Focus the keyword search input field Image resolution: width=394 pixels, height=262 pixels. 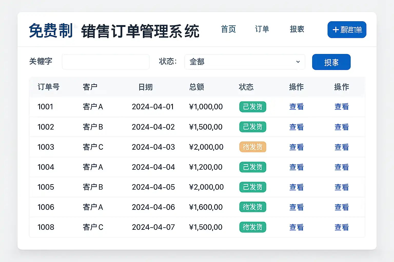106,62
